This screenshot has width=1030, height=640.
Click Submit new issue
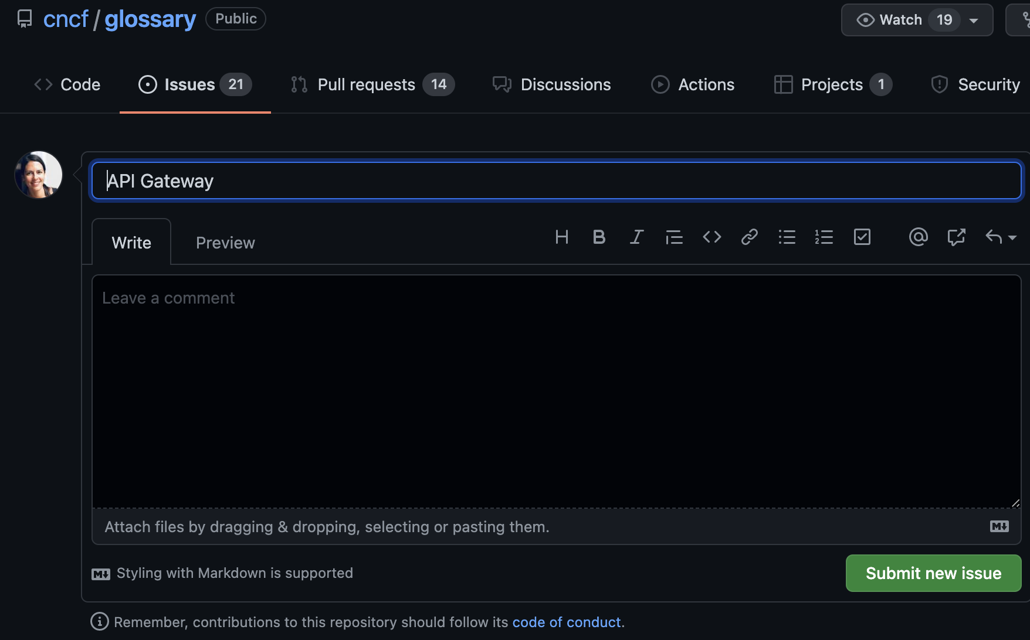[933, 573]
